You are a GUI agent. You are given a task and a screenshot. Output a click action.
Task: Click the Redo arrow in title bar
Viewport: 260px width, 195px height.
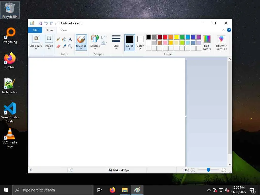(52, 23)
